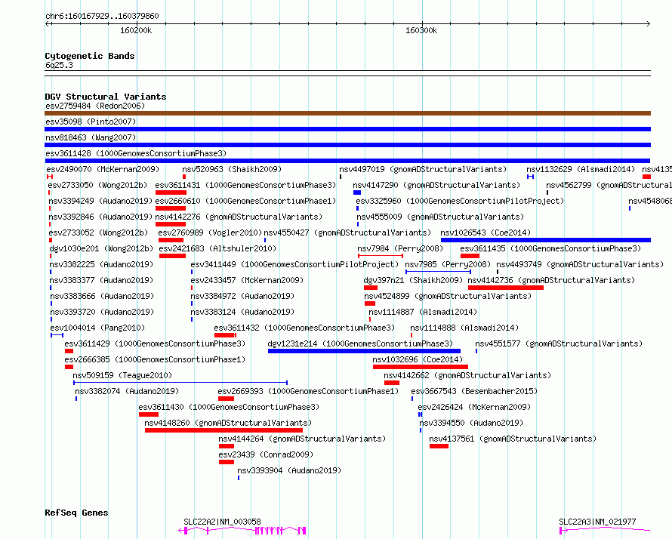Viewport: 672px width, 539px height.
Task: Click nsv3383377 (Audano2019) label
Action: coord(102,280)
